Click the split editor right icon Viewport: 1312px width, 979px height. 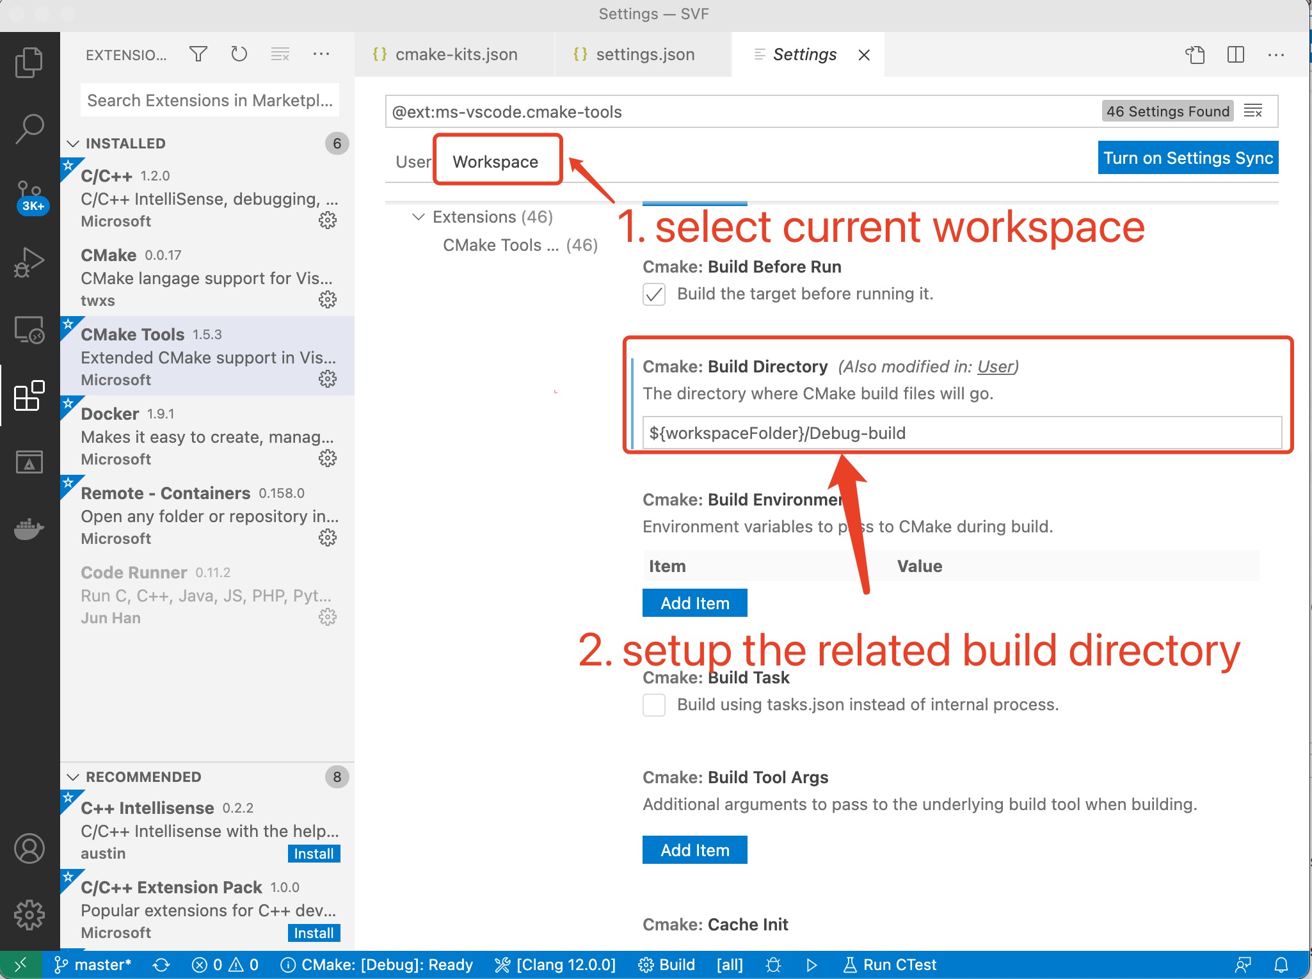pyautogui.click(x=1236, y=55)
